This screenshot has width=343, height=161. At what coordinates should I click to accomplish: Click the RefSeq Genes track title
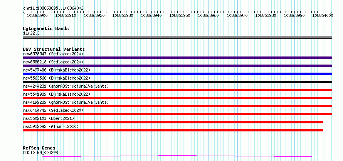pos(39,148)
